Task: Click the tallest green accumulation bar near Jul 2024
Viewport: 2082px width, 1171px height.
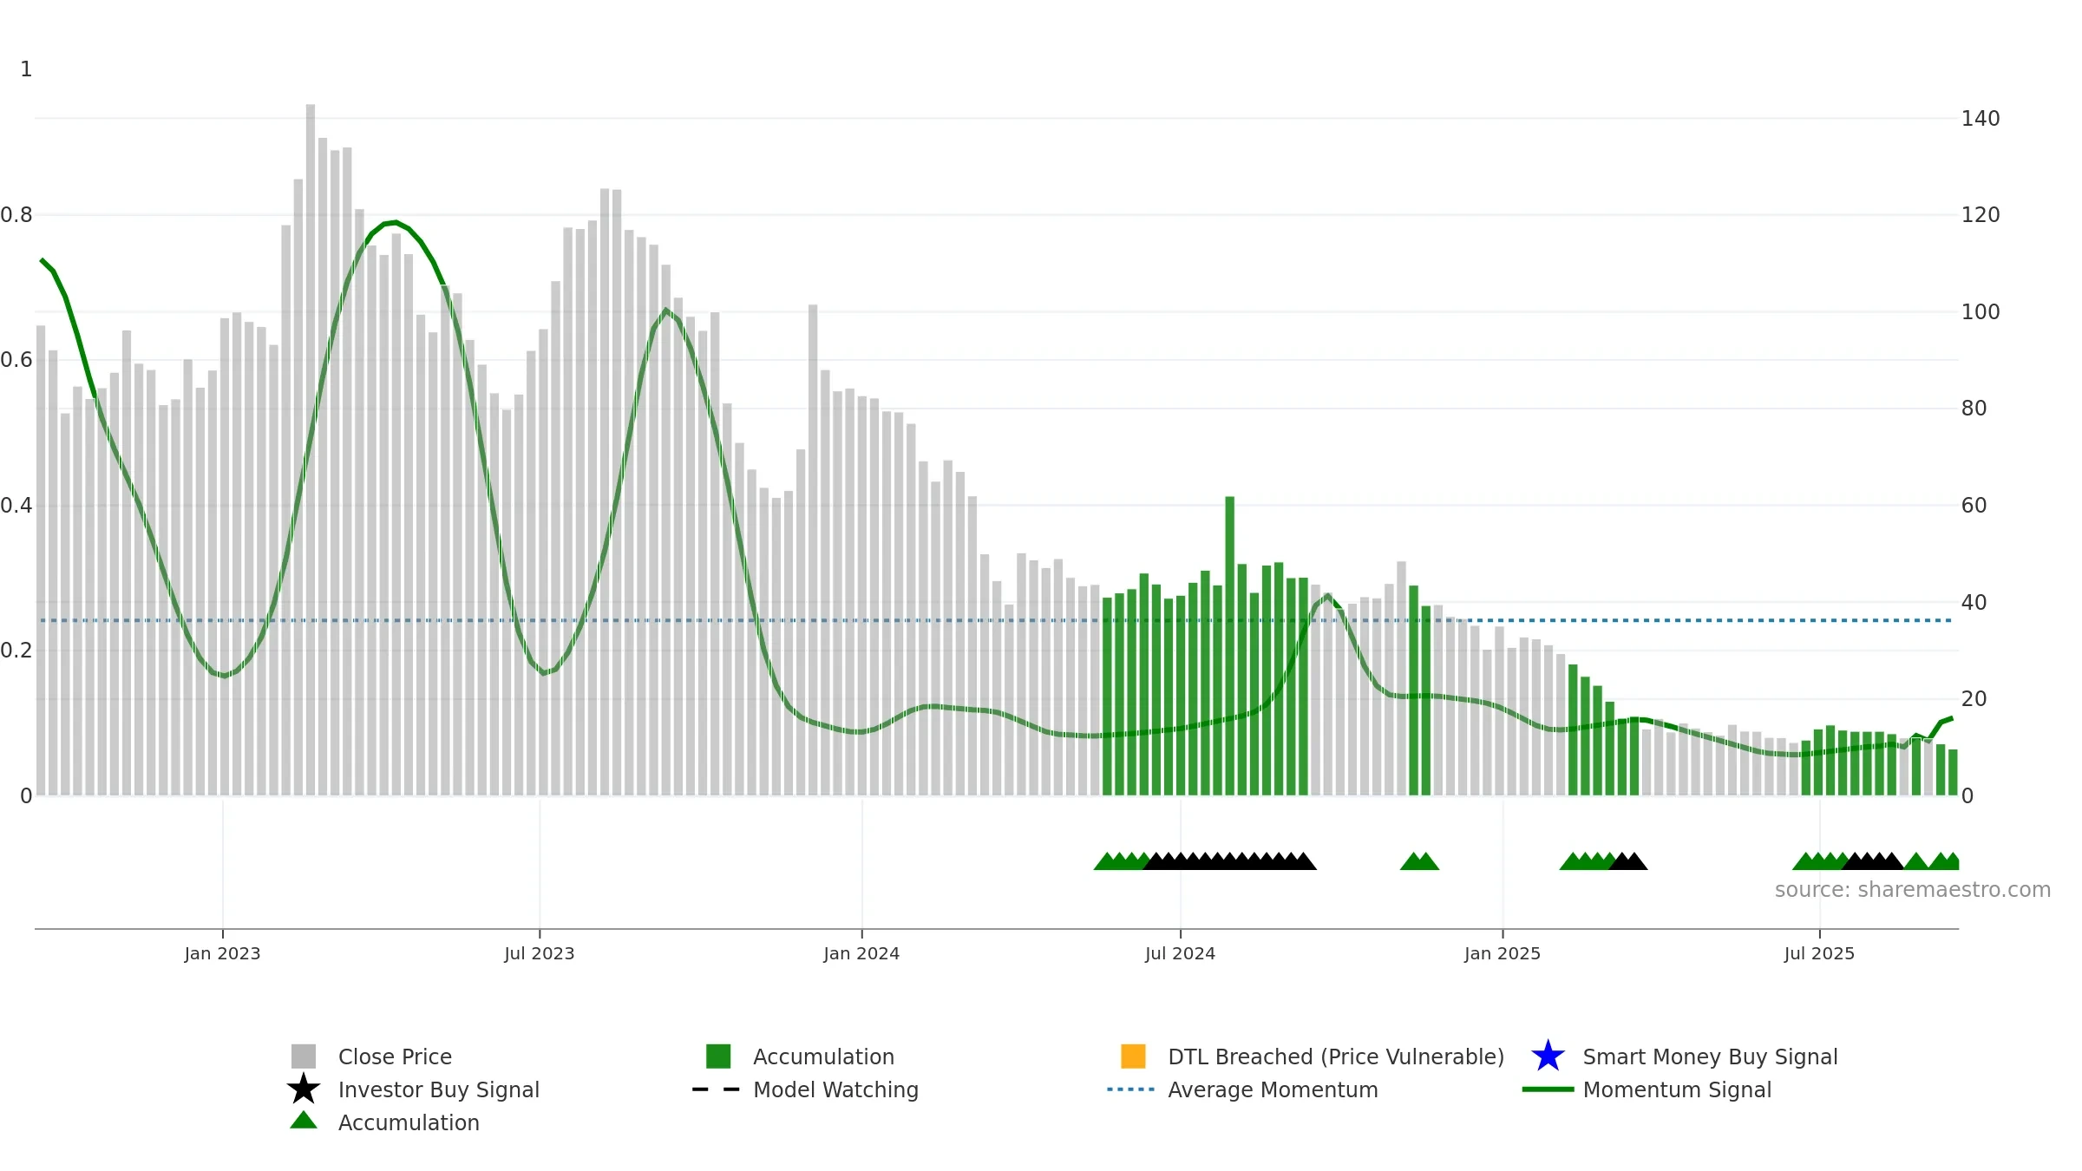Action: [1229, 646]
